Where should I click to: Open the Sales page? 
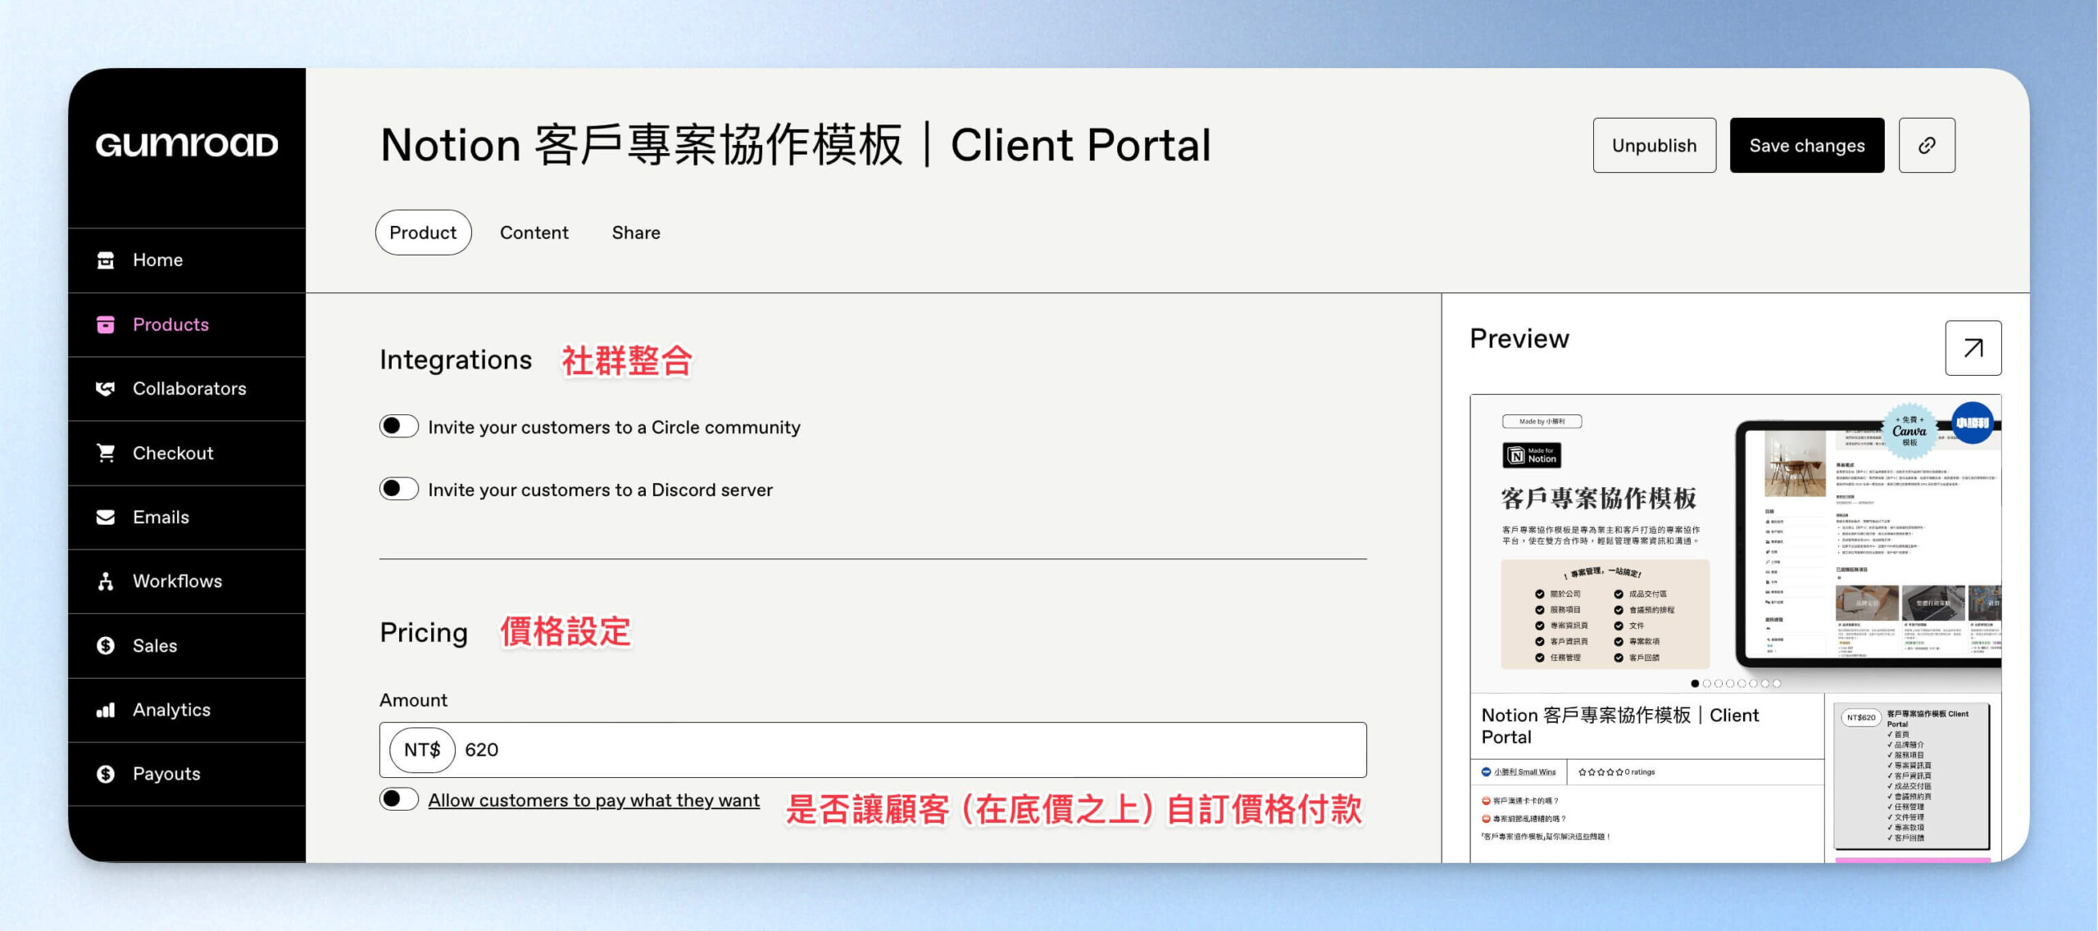187,646
